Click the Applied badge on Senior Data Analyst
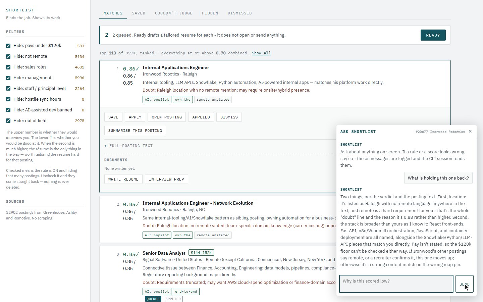The height and width of the screenshot is (302, 483). (173, 299)
